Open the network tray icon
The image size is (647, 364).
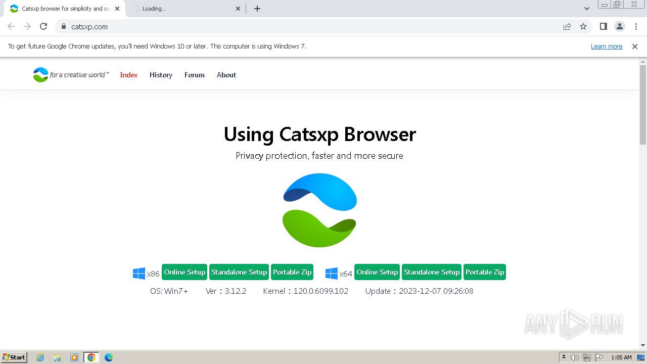pos(587,357)
